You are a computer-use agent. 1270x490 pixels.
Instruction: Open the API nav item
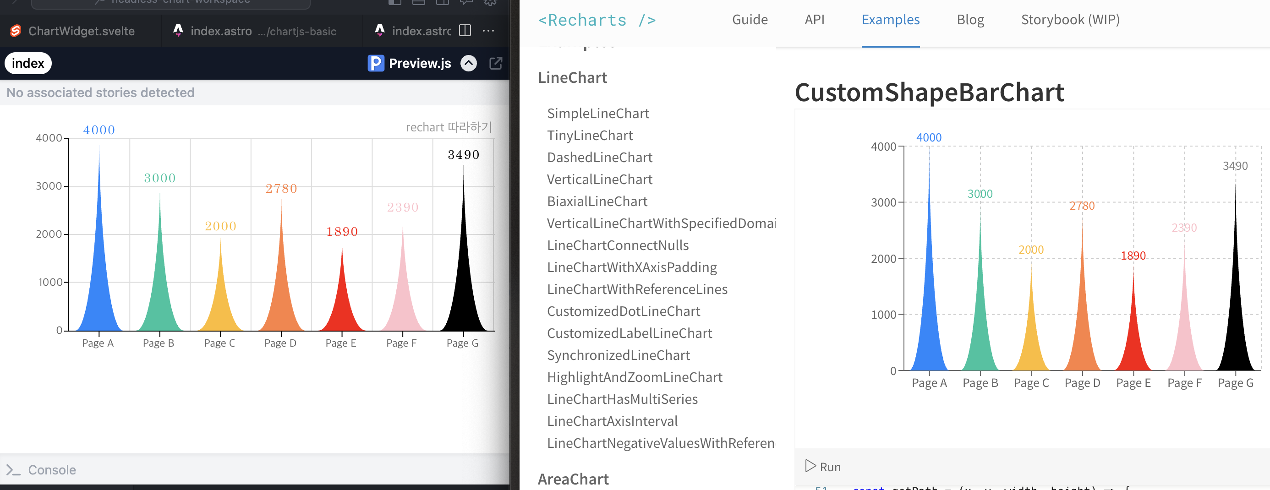coord(815,20)
